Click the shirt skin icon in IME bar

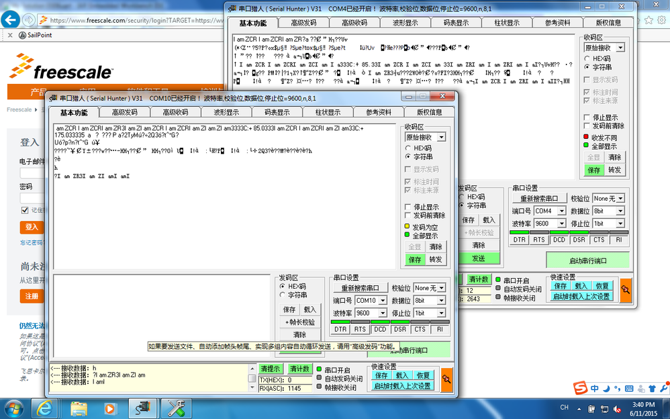pos(652,389)
